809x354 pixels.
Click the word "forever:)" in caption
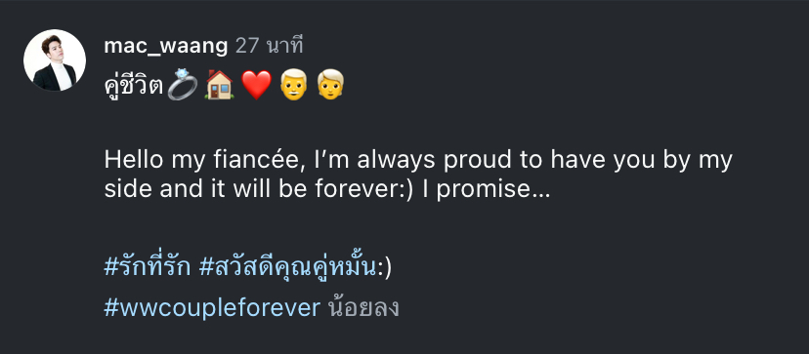point(364,189)
